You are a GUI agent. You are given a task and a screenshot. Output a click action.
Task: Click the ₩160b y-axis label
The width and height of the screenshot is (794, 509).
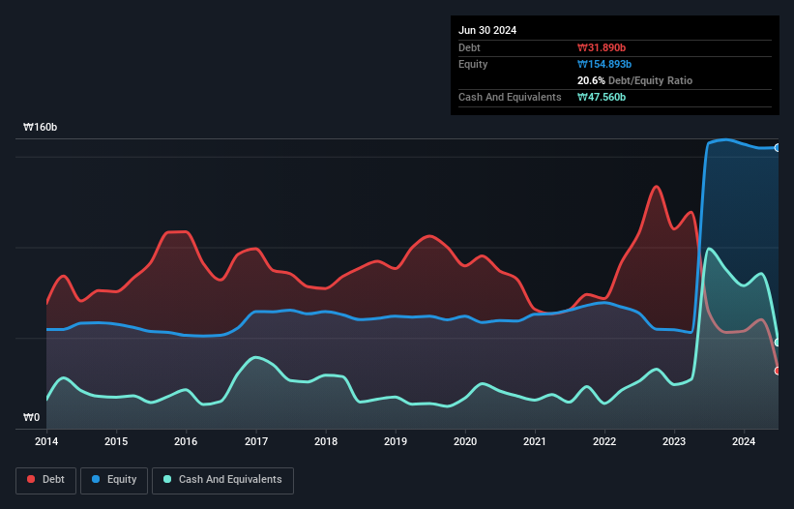click(40, 127)
